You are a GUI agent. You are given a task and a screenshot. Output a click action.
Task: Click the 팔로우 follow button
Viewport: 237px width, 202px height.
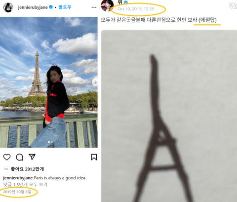(65, 7)
